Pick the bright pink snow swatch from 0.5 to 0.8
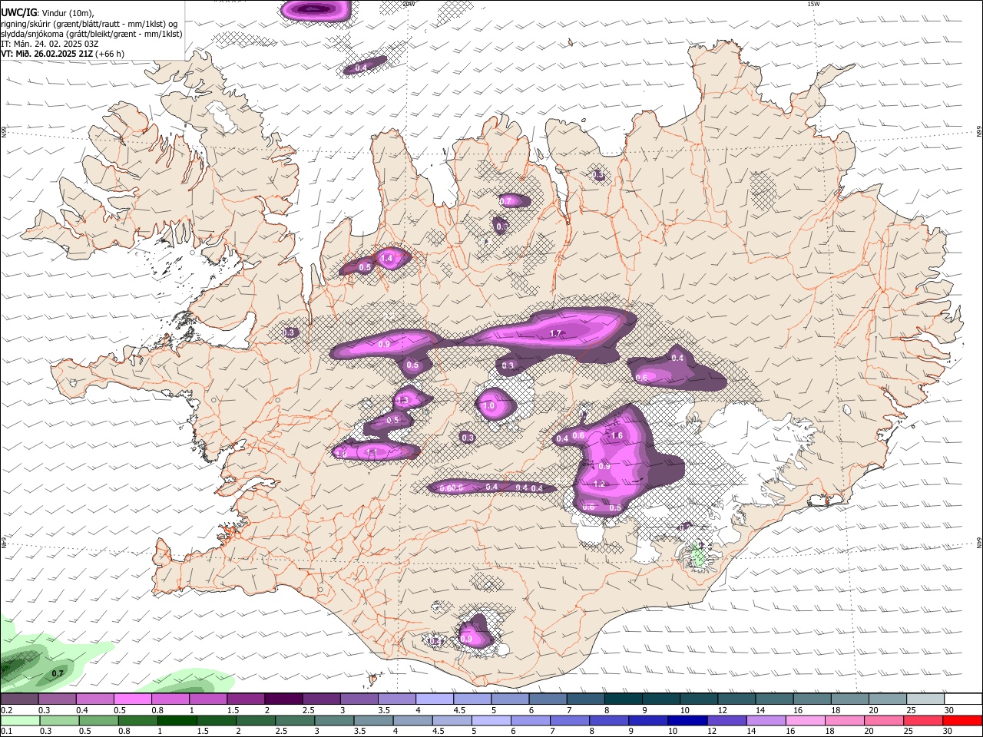Viewport: 983px width, 737px height. click(132, 699)
